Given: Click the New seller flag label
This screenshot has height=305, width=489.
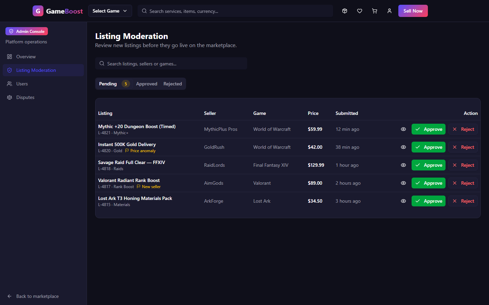Looking at the screenshot, I should (149, 187).
